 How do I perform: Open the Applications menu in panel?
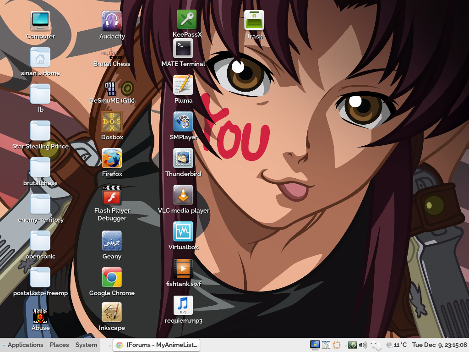[26, 345]
